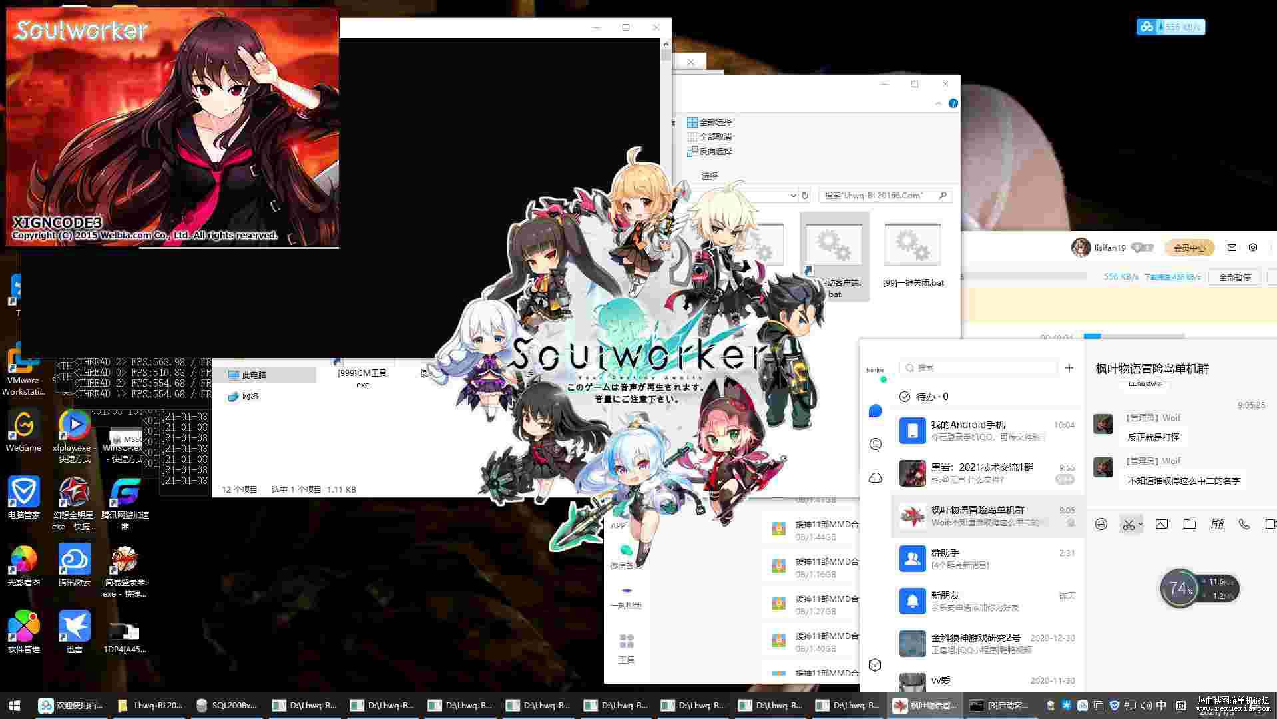Open the 新朋友 notifications entry
1277x719 pixels.
point(988,600)
